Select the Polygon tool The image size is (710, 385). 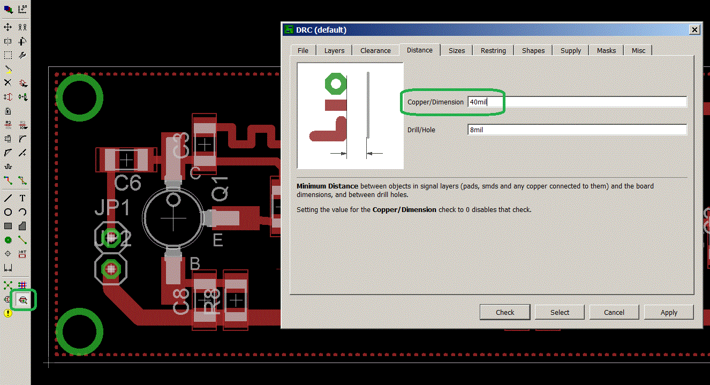(x=22, y=226)
